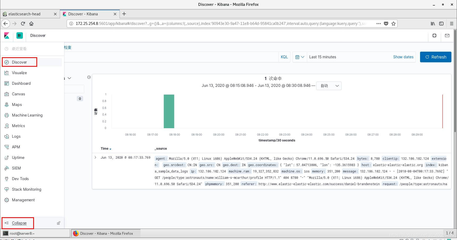
Task: Open the Firefox hamburger menu
Action: pos(451,24)
